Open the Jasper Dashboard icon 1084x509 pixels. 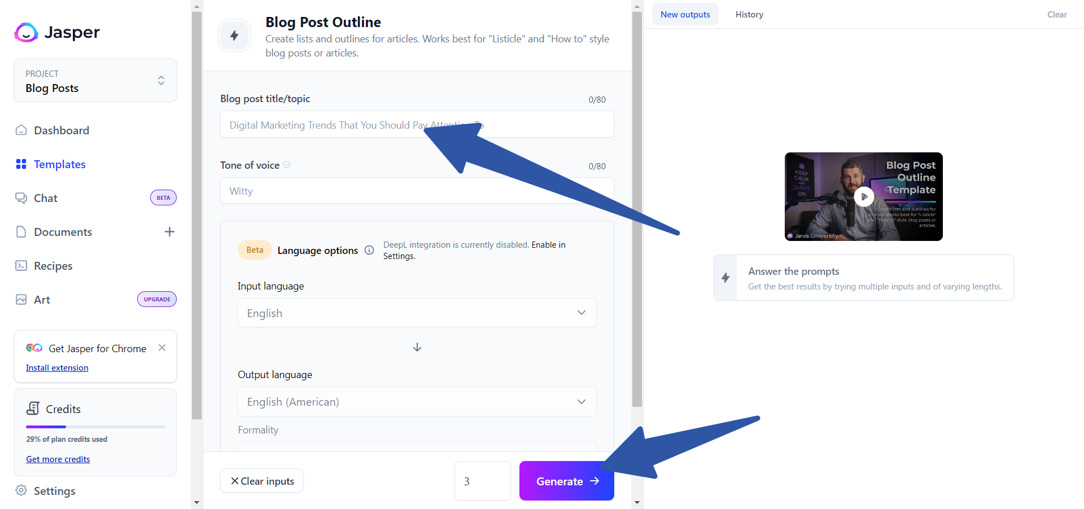[x=21, y=130]
